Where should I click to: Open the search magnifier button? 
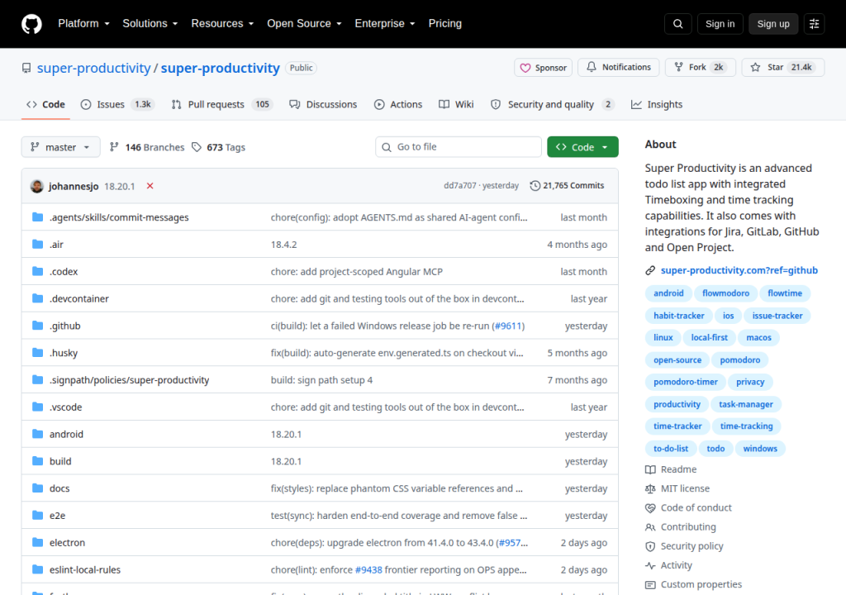[x=678, y=24]
